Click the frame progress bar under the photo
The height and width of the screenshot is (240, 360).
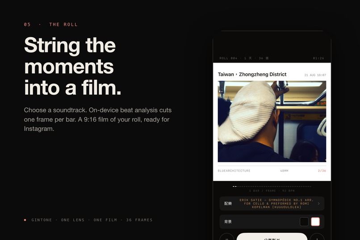[272, 186]
